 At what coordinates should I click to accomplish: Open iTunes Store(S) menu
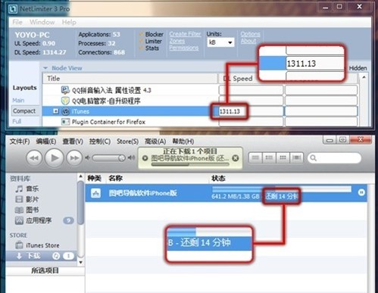(127, 142)
